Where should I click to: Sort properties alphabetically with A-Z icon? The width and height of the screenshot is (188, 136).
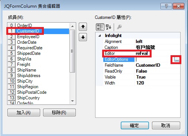coord(108,27)
